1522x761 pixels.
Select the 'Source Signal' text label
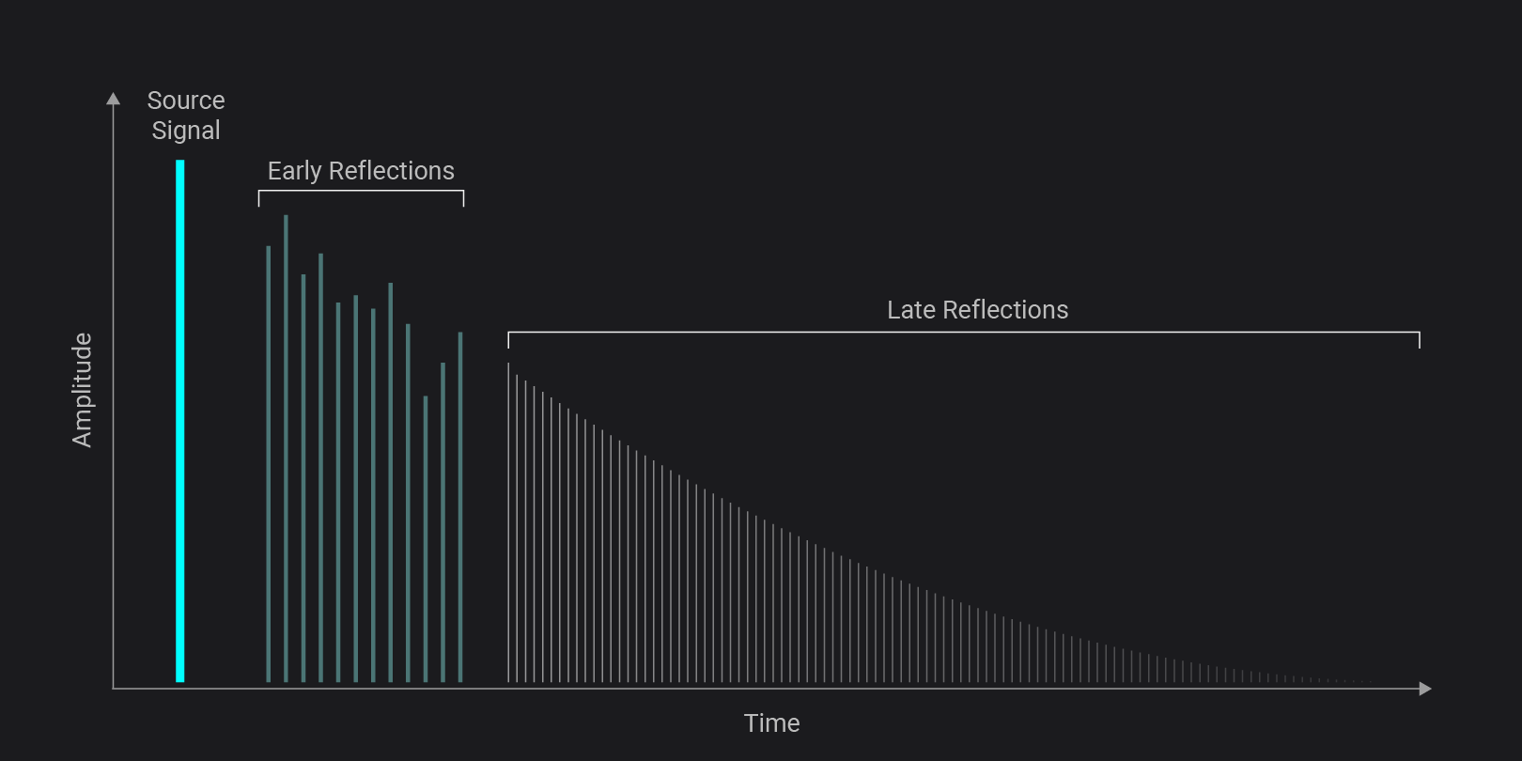point(186,116)
